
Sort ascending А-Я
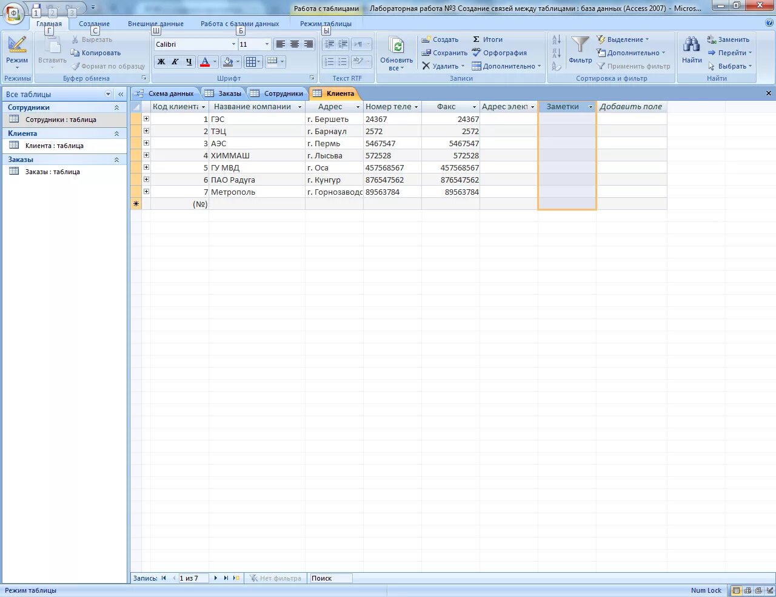(557, 40)
